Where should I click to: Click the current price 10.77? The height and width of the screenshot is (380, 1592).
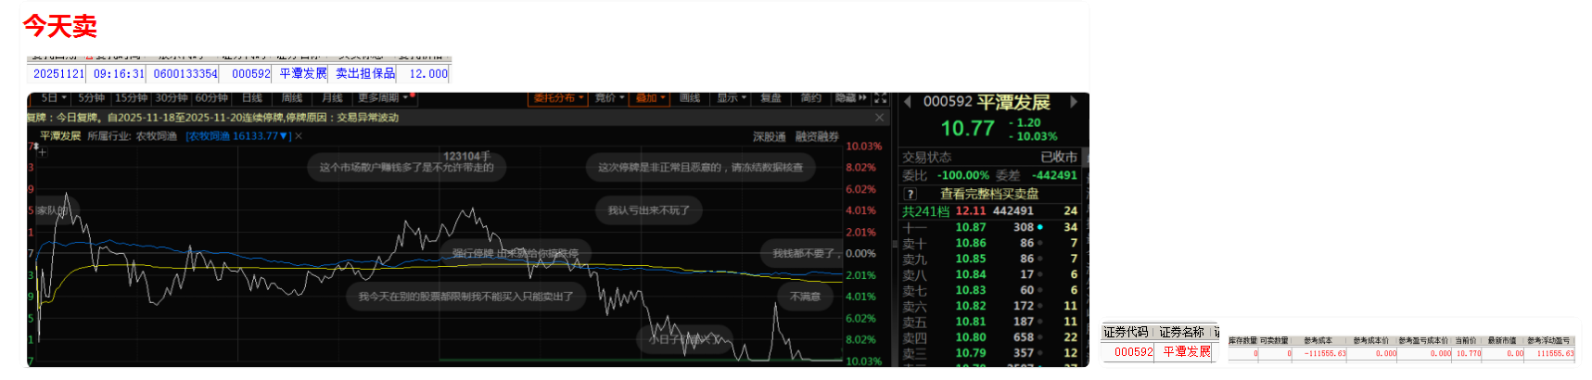click(x=967, y=129)
